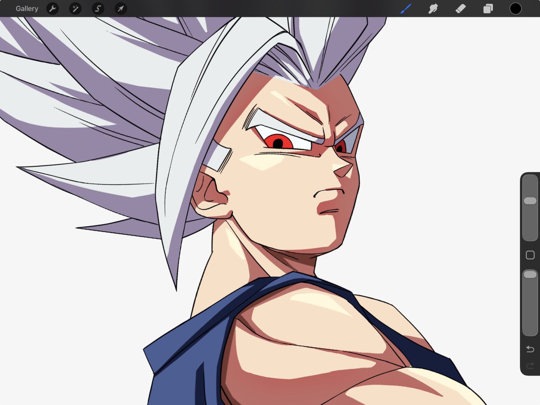The width and height of the screenshot is (540, 405).
Task: Open the Layers panel
Action: coord(488,9)
